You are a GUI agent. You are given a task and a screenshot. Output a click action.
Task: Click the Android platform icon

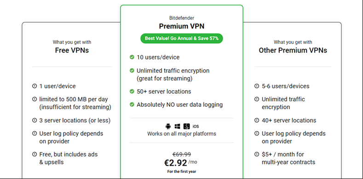click(x=168, y=127)
